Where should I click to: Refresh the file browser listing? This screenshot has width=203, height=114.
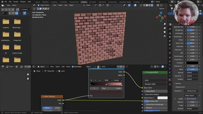13,9
